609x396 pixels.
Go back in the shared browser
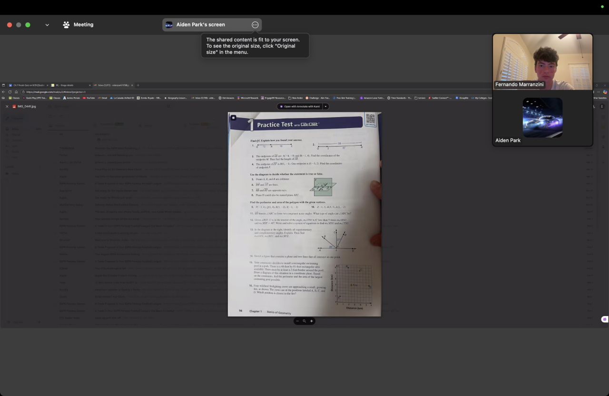click(3, 92)
